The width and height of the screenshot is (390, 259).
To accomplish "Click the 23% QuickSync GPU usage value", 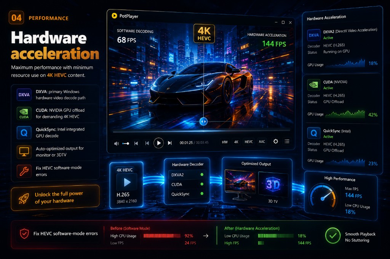I will coord(373,163).
